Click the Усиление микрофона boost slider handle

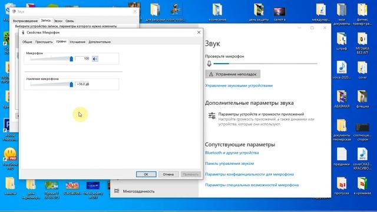[71, 84]
